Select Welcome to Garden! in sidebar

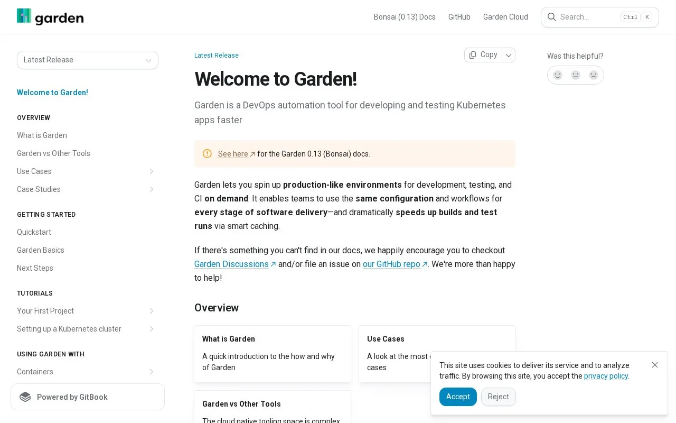coord(52,93)
